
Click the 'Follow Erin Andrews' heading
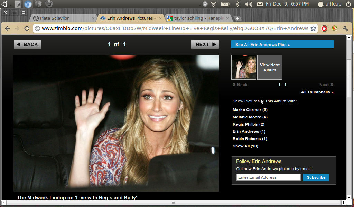point(259,161)
